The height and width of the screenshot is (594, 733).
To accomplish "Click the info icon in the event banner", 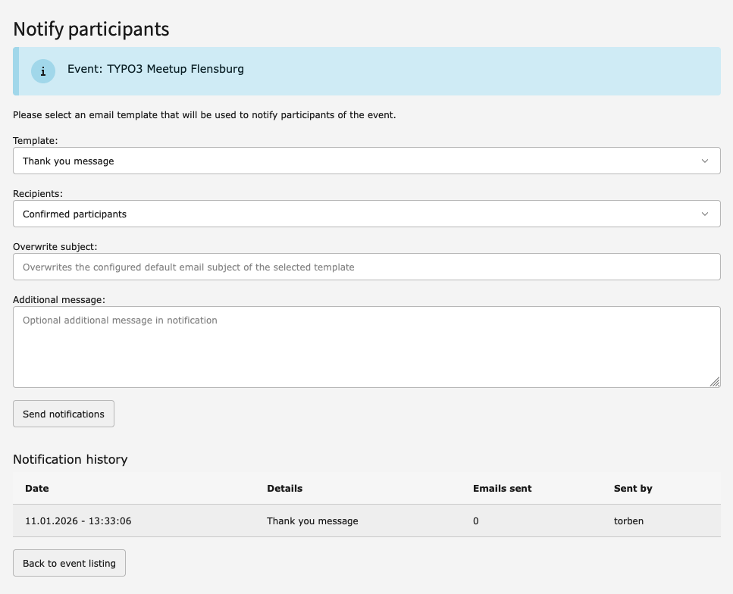I will (42, 70).
